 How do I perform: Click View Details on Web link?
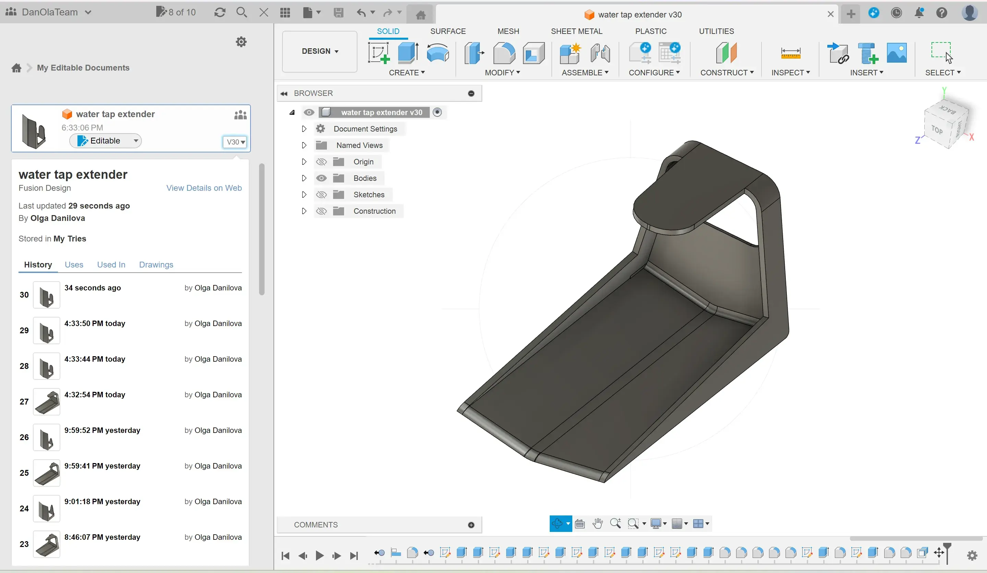[x=204, y=188]
